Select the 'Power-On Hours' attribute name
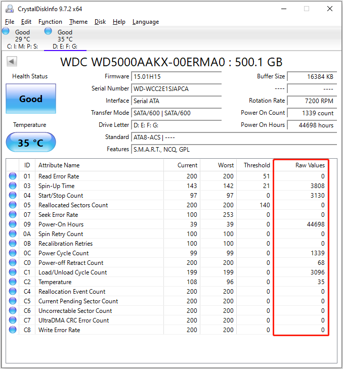This screenshot has height=369, width=343. coord(61,224)
